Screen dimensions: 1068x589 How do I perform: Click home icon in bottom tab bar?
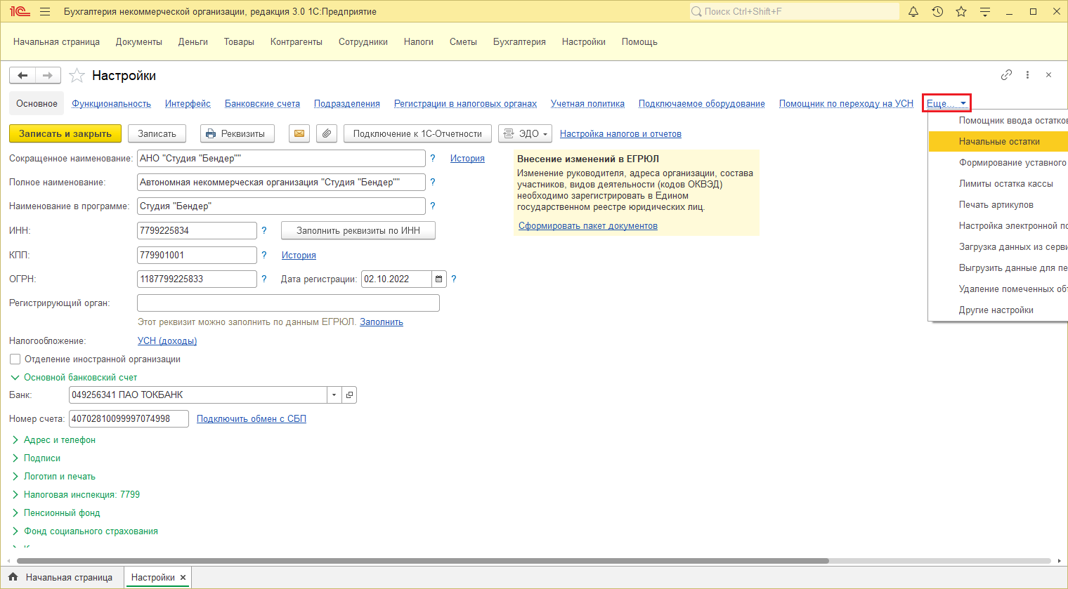tap(13, 577)
